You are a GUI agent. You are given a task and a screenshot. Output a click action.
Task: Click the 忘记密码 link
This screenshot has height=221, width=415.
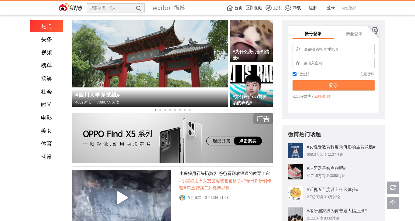[x=367, y=74]
